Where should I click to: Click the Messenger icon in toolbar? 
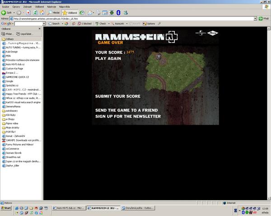pos(126,13)
